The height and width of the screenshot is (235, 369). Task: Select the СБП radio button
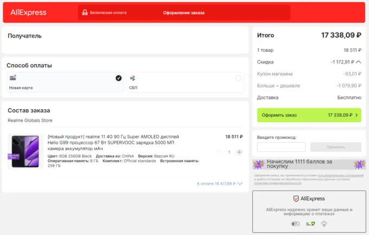238,78
